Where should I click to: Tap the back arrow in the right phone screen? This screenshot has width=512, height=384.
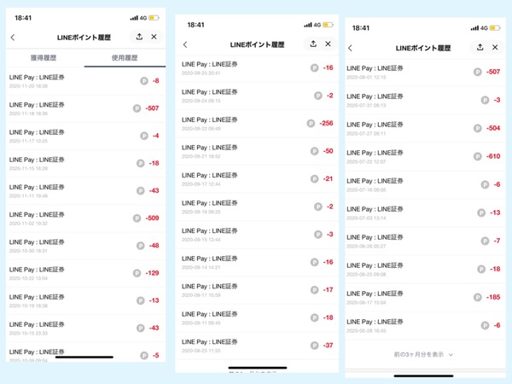(x=350, y=48)
